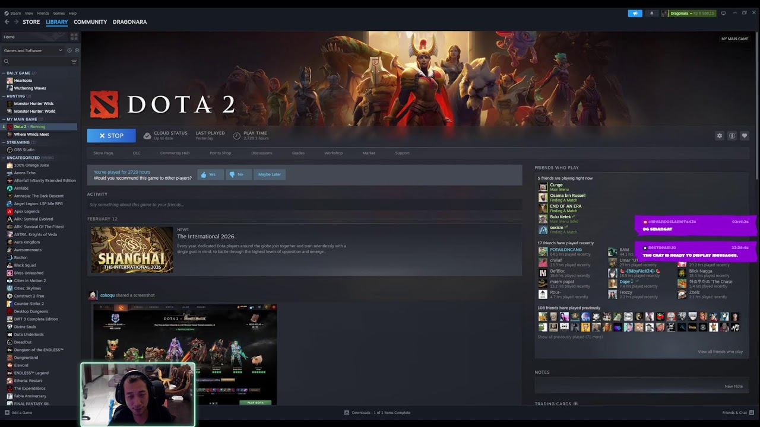Go to the COMMUNITY tab
Screen dimensions: 760x427
(x=90, y=22)
